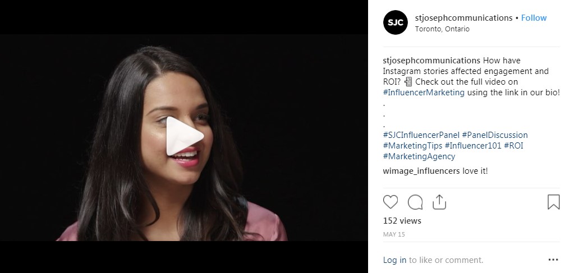Open the #MarketingAgency hashtag
574x273 pixels.
click(x=419, y=156)
